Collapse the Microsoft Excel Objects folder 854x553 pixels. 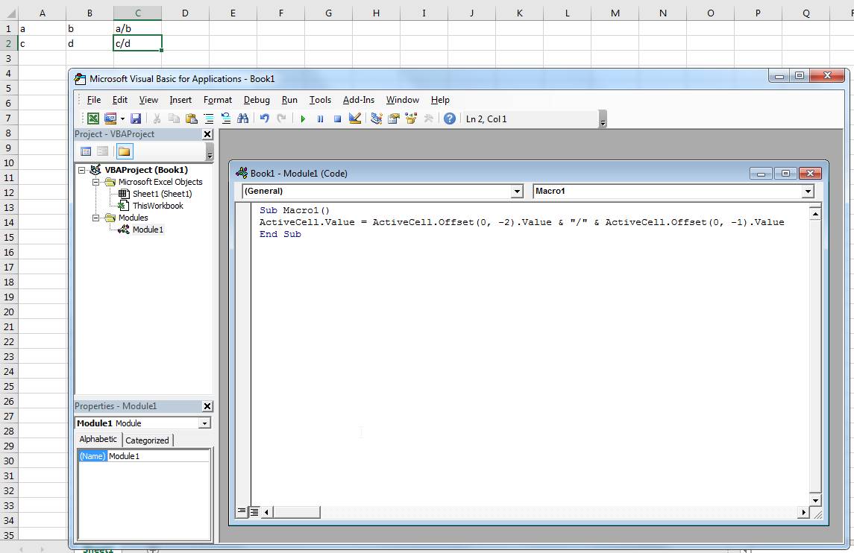coord(96,182)
